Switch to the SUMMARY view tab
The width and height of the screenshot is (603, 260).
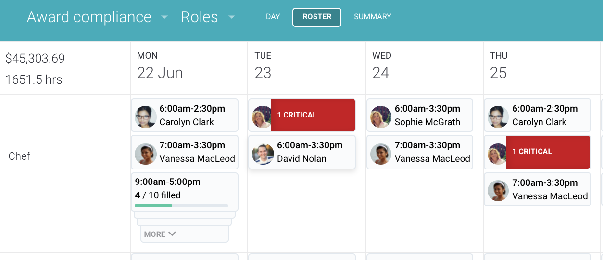[373, 17]
